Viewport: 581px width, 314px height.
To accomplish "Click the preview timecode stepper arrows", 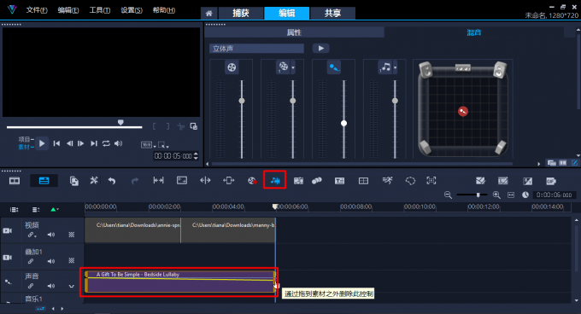I will point(196,156).
